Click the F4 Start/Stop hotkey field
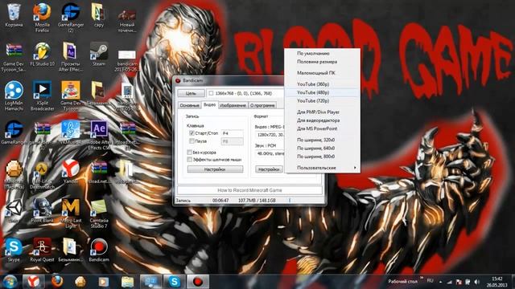The image size is (515, 289). 233,133
